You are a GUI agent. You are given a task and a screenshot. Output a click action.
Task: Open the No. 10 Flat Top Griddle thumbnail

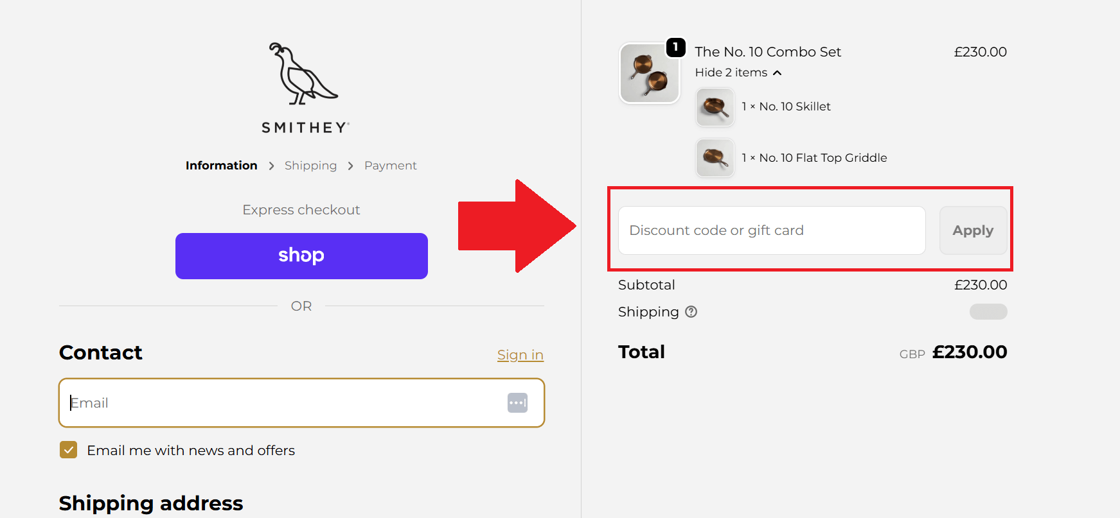[715, 158]
